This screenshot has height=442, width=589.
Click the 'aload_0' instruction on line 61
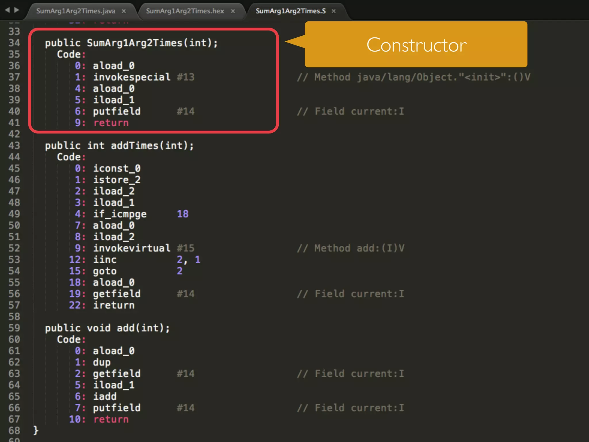[114, 351]
